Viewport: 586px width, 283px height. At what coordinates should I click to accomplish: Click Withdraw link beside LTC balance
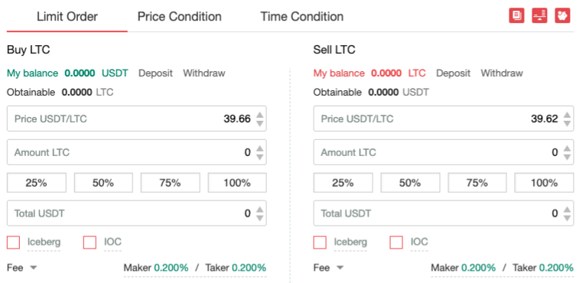pyautogui.click(x=502, y=73)
